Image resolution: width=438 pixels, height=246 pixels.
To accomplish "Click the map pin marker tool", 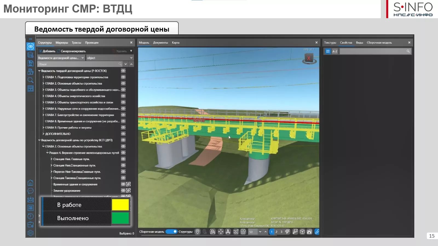I will click(x=198, y=232).
